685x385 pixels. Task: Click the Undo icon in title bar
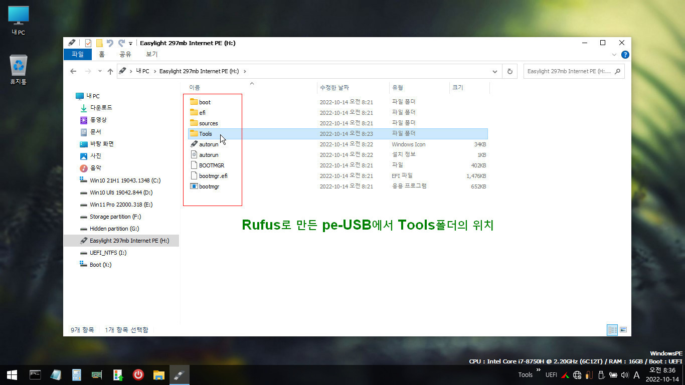pos(110,43)
